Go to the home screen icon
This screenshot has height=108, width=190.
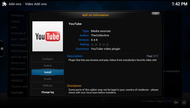coord(184,102)
